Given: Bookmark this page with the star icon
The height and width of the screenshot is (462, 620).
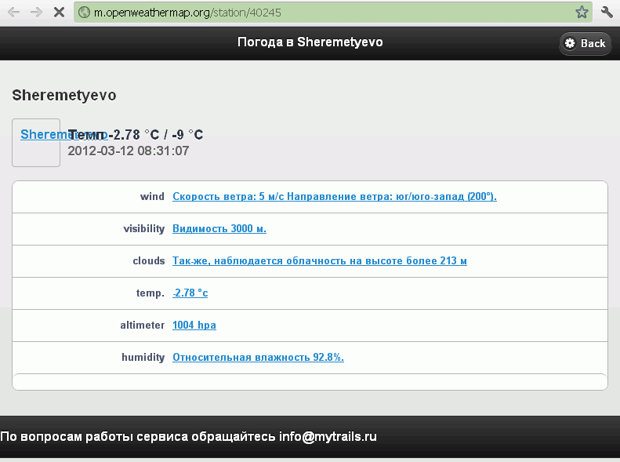Looking at the screenshot, I should point(582,13).
